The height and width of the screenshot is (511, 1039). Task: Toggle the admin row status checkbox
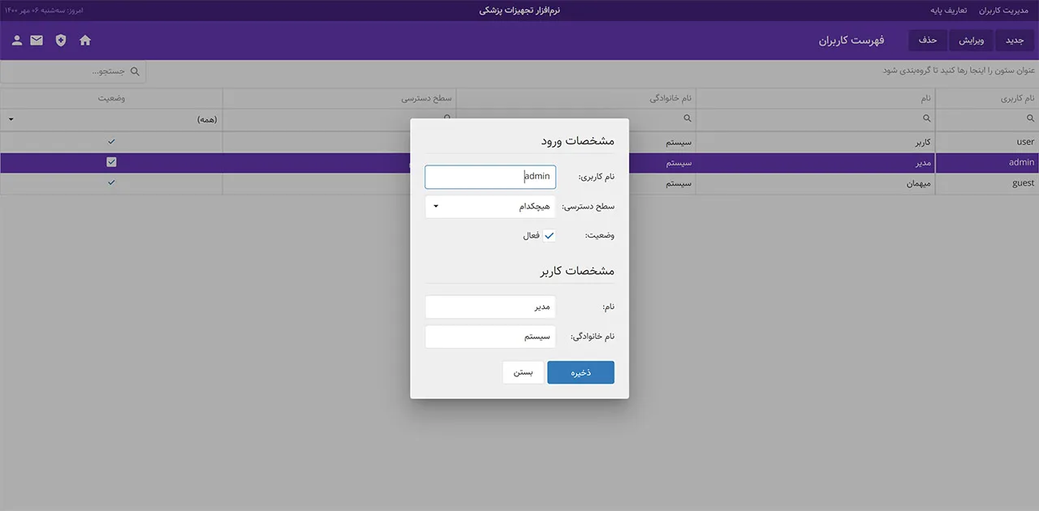point(111,162)
